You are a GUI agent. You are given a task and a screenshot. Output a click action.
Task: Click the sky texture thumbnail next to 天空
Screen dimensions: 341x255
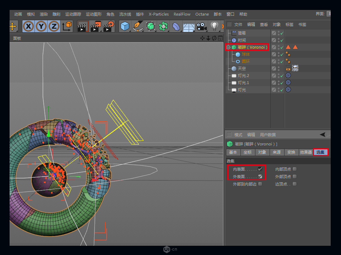(x=295, y=68)
